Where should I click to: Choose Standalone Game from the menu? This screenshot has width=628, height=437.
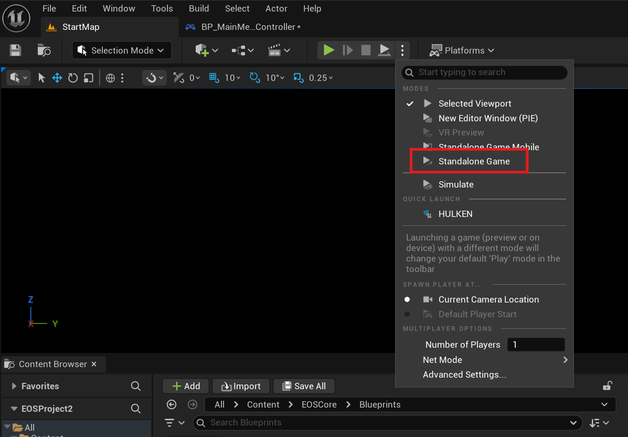(474, 161)
